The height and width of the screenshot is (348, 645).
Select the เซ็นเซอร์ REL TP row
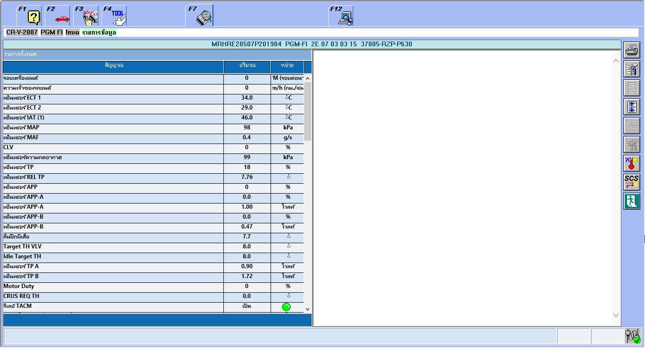click(x=154, y=178)
